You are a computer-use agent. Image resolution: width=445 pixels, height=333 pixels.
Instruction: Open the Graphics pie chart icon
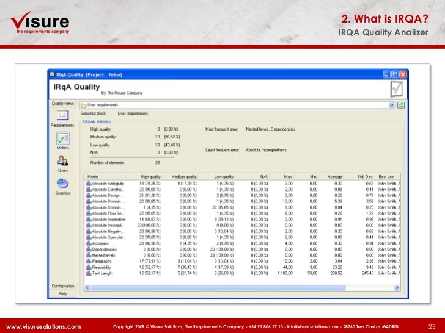(62, 184)
